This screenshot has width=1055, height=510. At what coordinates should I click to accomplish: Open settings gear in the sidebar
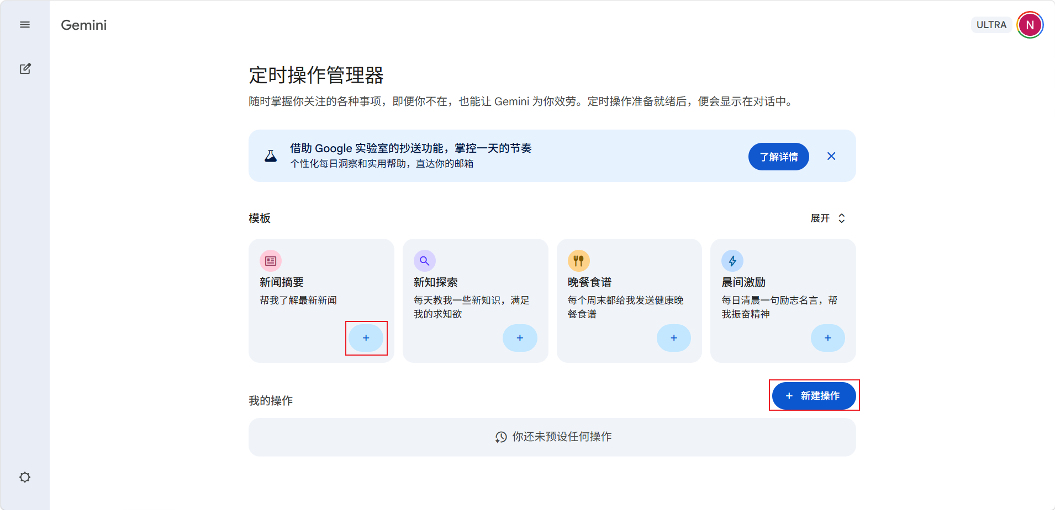point(25,477)
